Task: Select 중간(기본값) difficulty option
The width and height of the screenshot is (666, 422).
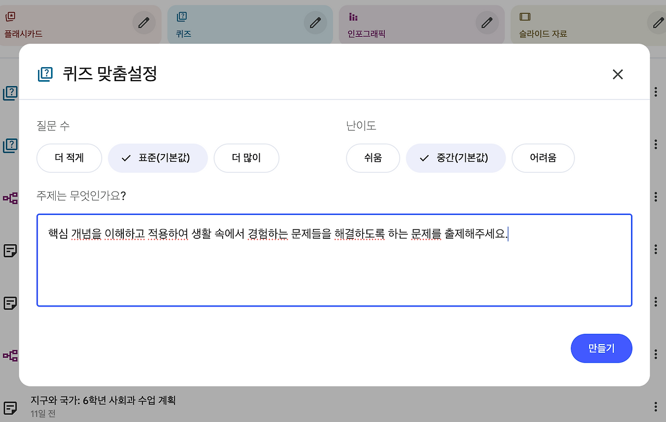Action: coord(456,158)
